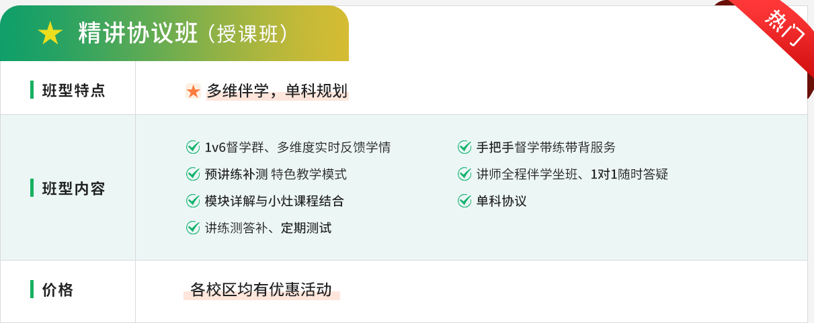Click the 讲练测答补、定期测试 text

[268, 228]
